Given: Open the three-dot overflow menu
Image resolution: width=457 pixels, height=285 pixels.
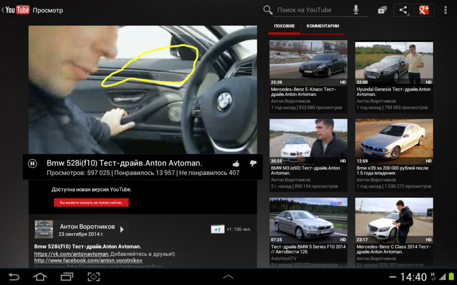Looking at the screenshot, I should 445,10.
